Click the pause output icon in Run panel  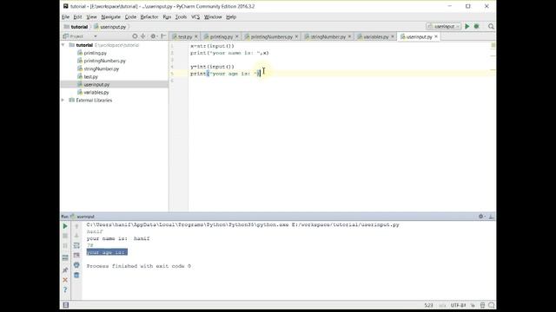coord(65,245)
